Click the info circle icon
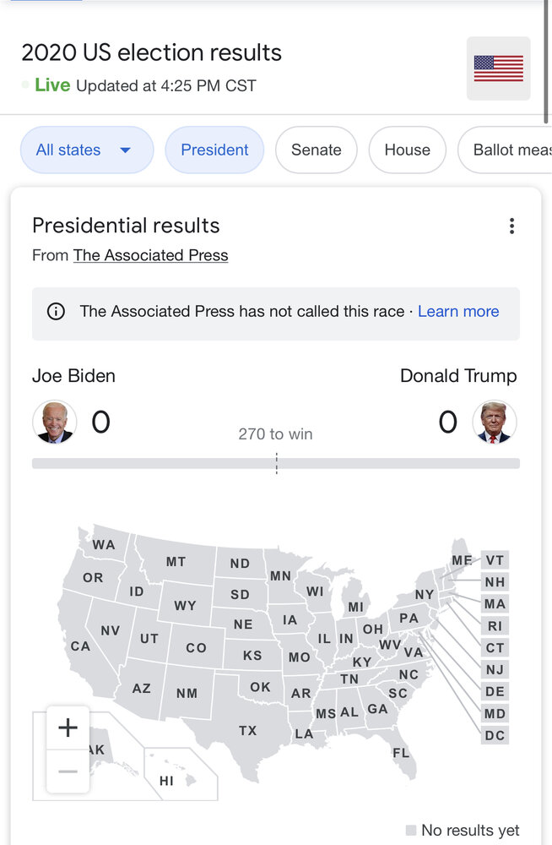552x845 pixels. point(56,312)
